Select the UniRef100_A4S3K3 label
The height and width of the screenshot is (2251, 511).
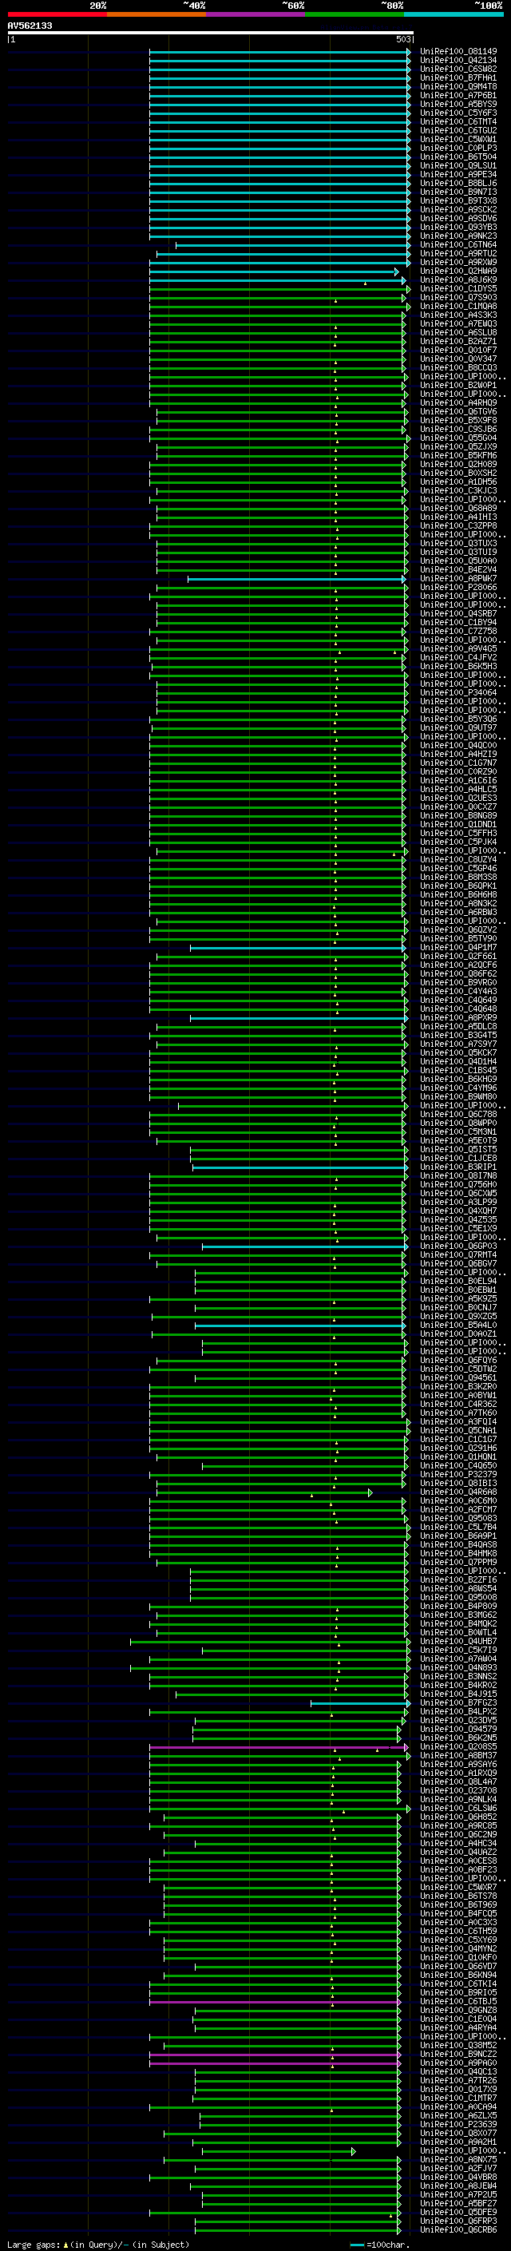458,315
